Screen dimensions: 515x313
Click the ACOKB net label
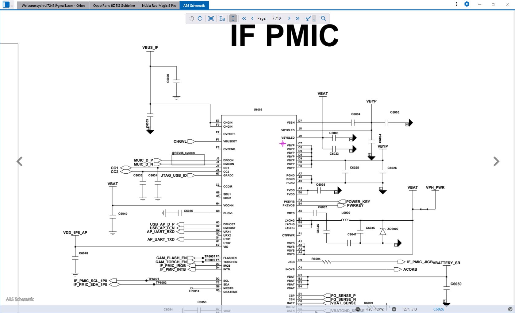410,269
